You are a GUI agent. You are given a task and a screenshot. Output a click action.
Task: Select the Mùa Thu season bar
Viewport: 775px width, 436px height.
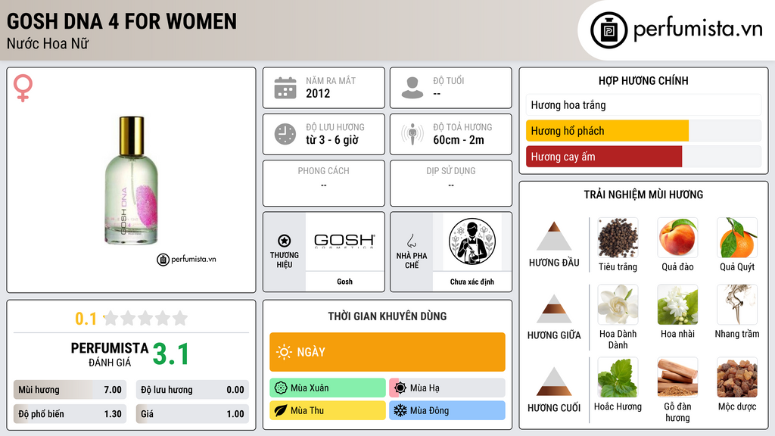pos(328,410)
